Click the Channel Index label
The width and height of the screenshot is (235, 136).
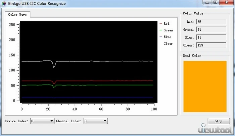pos(68,121)
